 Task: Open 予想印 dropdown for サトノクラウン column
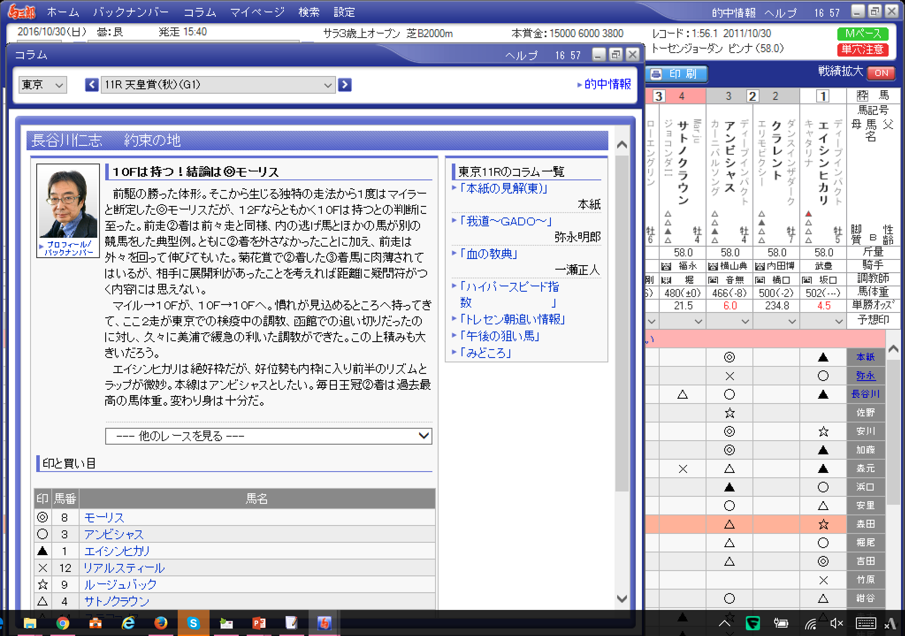point(682,321)
